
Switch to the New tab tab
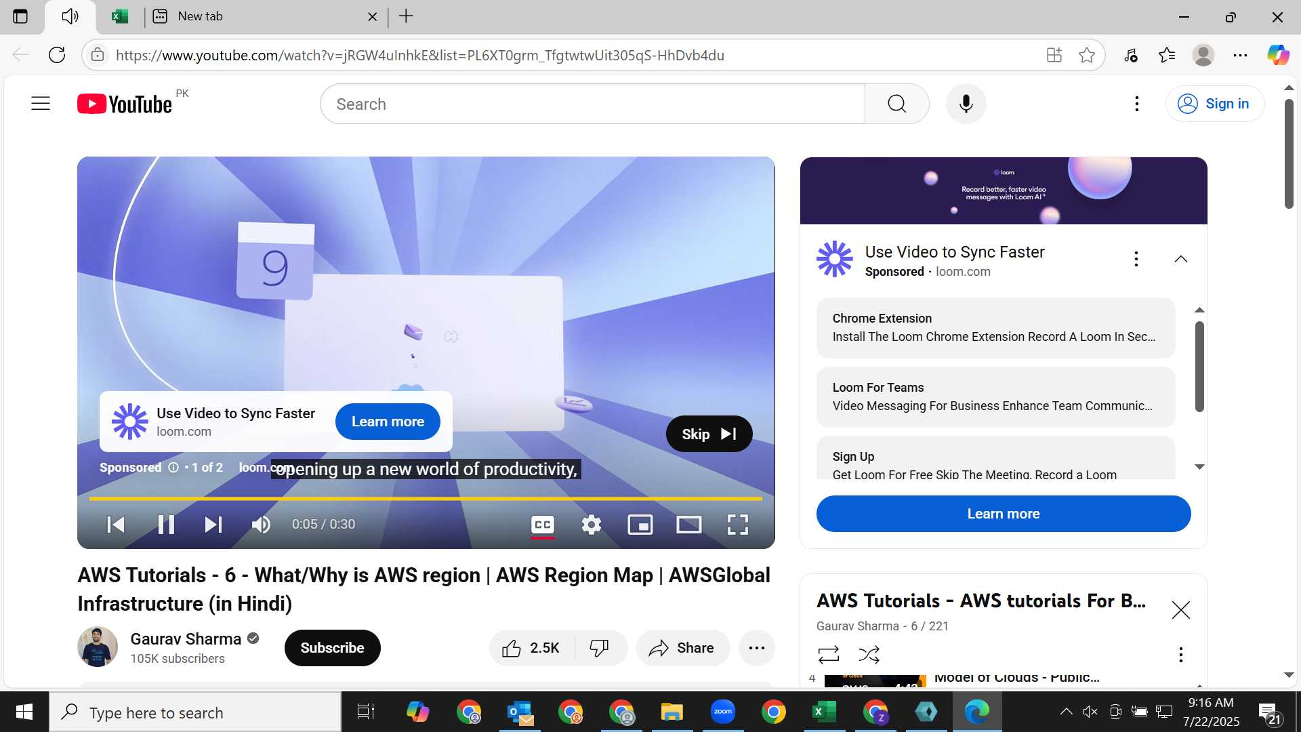(264, 16)
